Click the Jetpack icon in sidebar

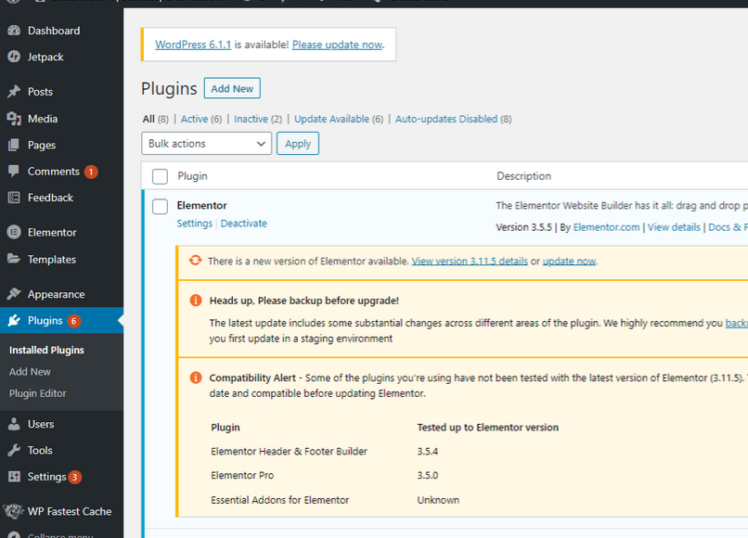[x=14, y=57]
